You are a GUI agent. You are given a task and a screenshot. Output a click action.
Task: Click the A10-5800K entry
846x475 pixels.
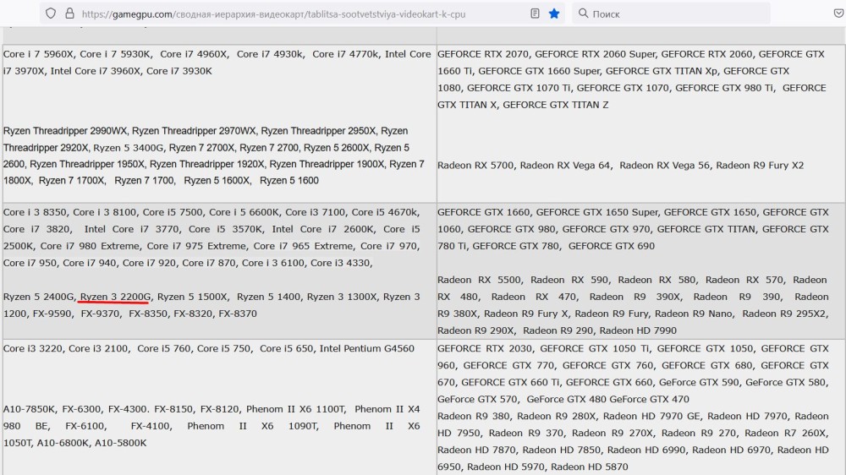coord(121,443)
